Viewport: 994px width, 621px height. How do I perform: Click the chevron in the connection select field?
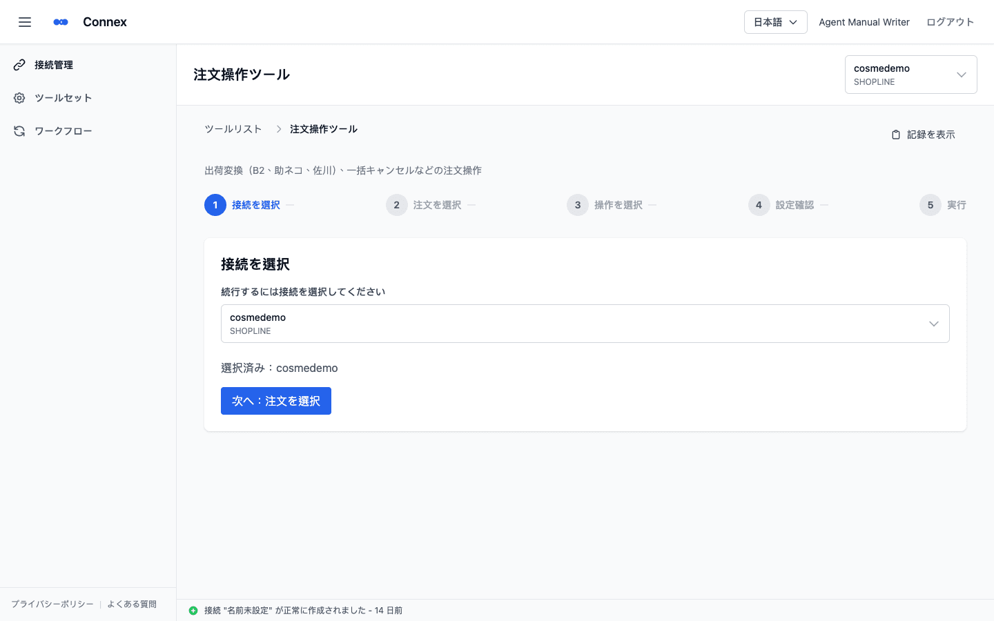click(x=933, y=324)
